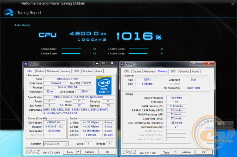The width and height of the screenshot is (237, 157).
Task: Click Validate in the left CPU-Z window
Action: [x=90, y=152]
